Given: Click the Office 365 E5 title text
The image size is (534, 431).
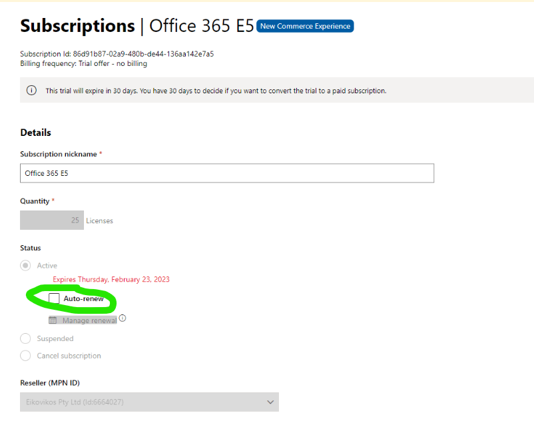Looking at the screenshot, I should pyautogui.click(x=202, y=26).
